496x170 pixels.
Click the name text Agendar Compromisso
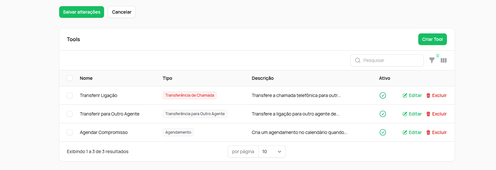(x=104, y=132)
